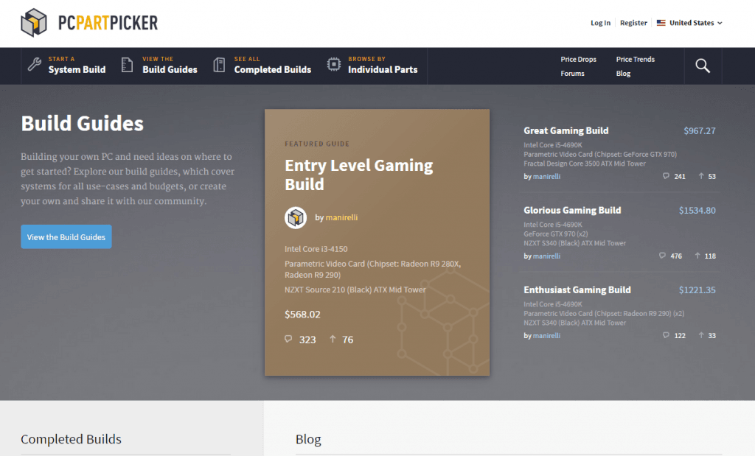Open the Blog link in the navigation bar

pyautogui.click(x=623, y=74)
